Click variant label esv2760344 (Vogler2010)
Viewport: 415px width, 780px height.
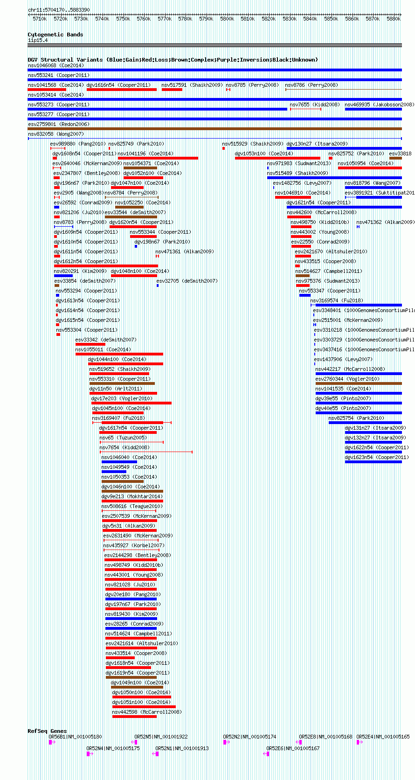click(347, 379)
